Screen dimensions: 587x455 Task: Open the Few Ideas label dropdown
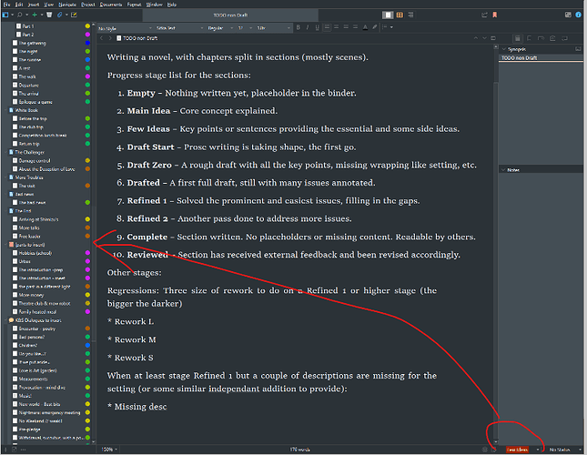(x=523, y=450)
